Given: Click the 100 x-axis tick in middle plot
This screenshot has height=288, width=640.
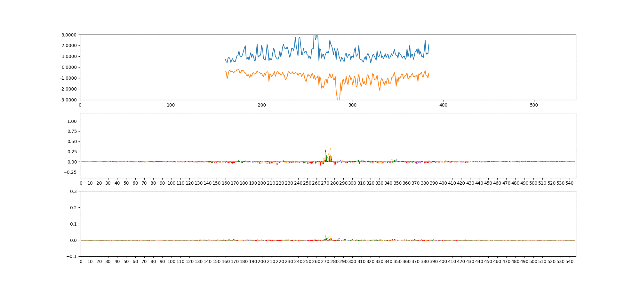Looking at the screenshot, I should tap(171, 183).
